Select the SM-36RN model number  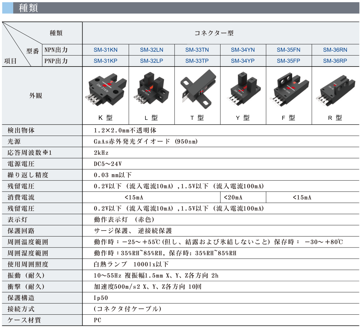[x=335, y=50]
